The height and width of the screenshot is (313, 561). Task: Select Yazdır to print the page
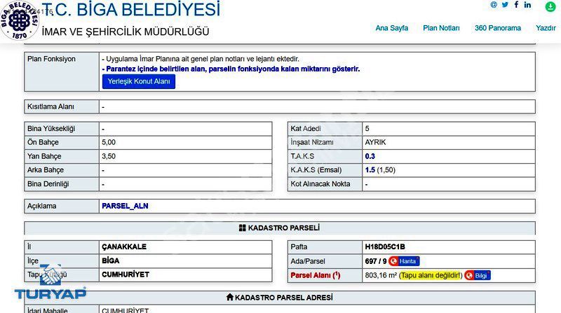click(546, 28)
